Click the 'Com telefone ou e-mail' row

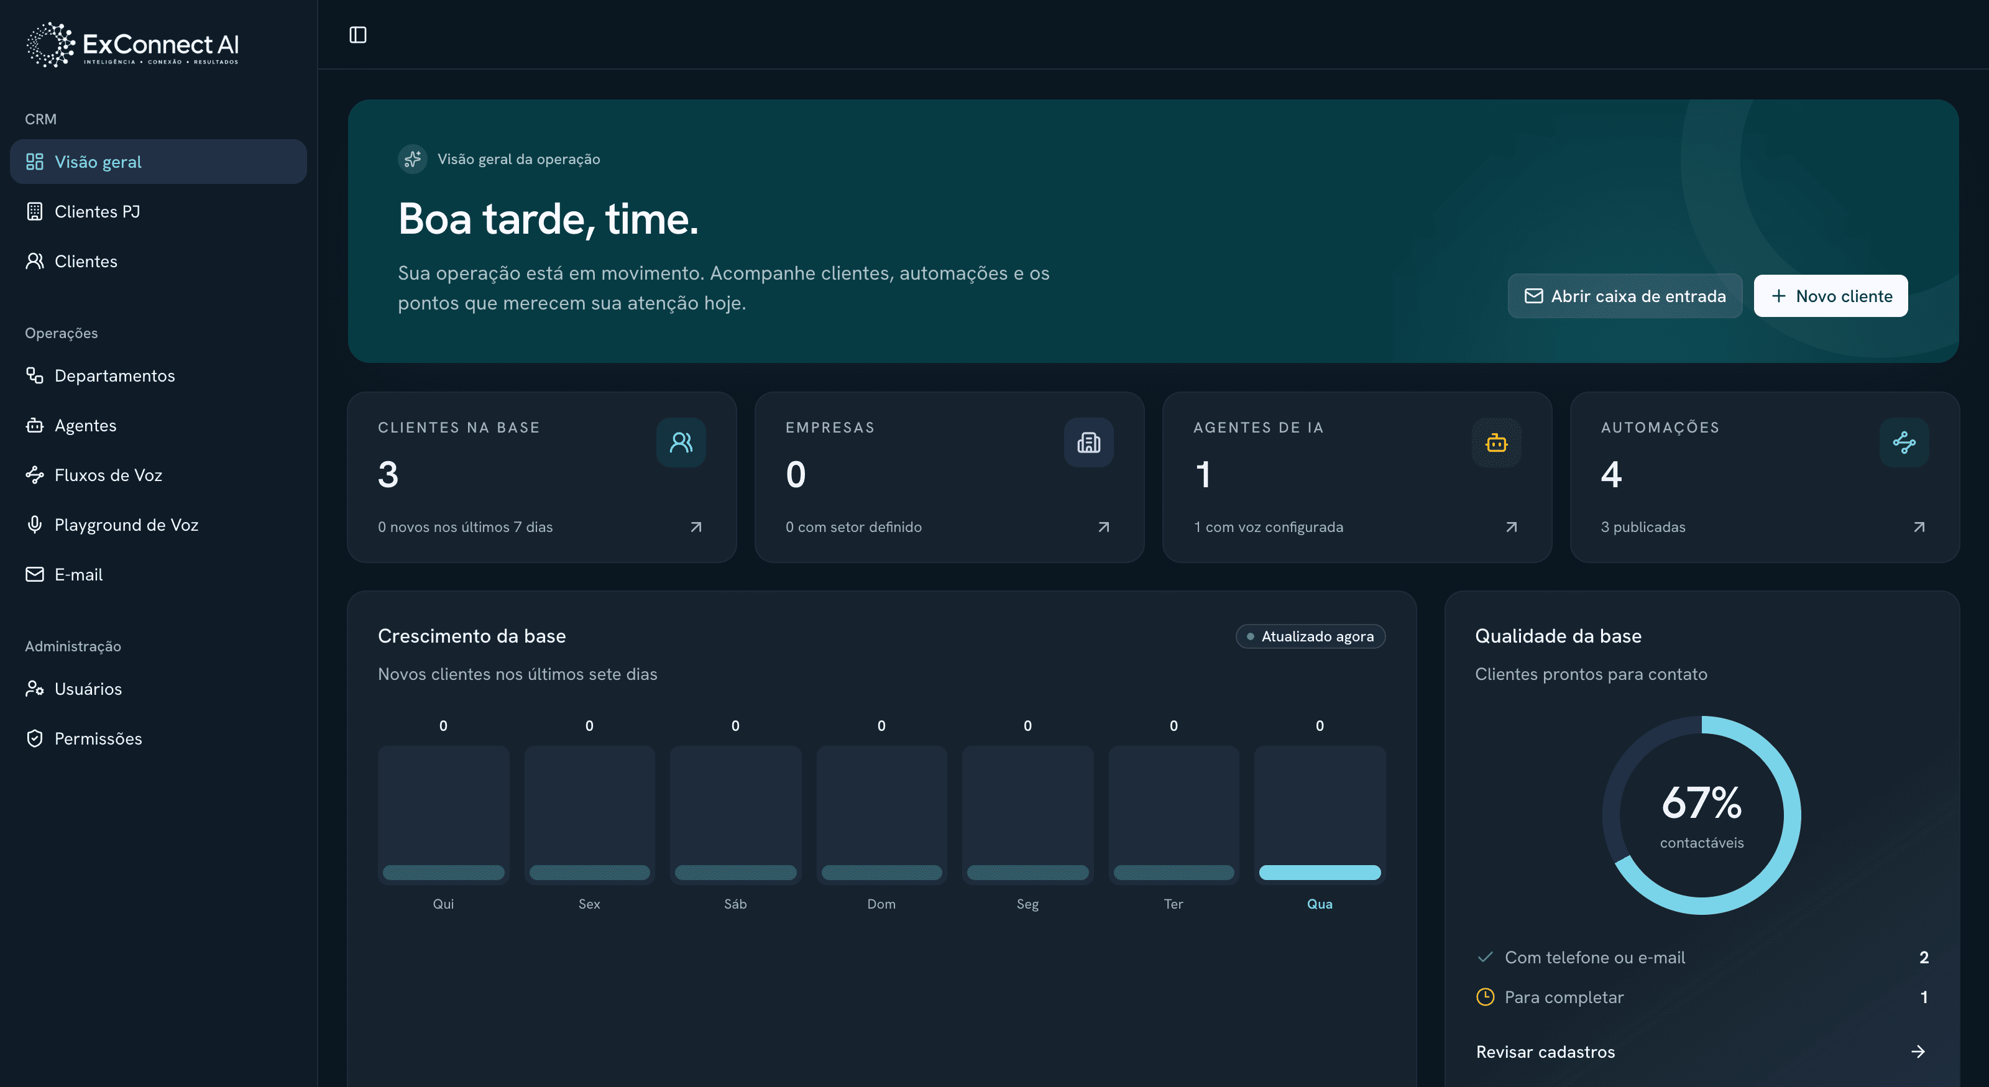pyautogui.click(x=1702, y=957)
